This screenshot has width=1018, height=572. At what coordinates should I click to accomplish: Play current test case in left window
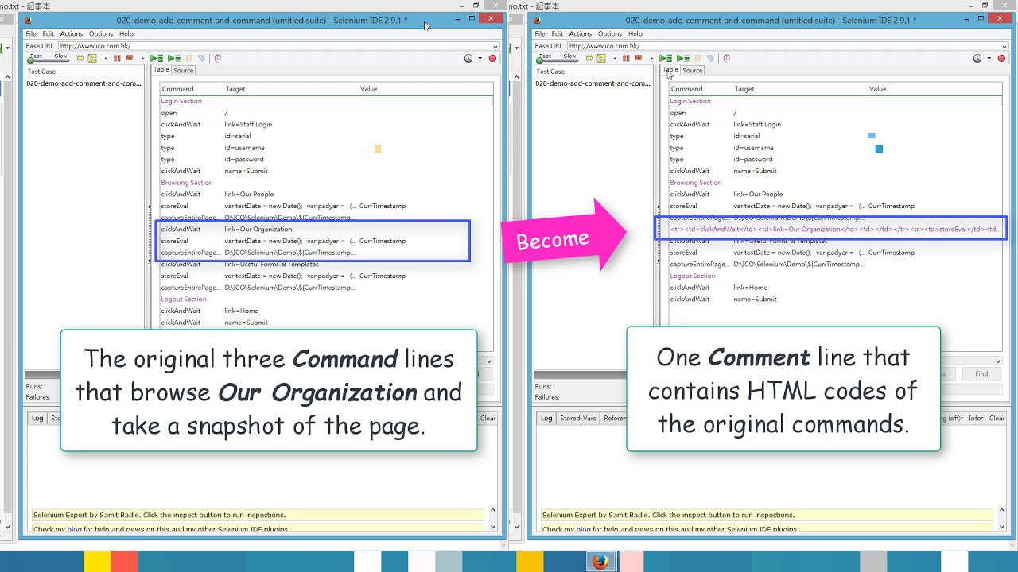point(174,58)
